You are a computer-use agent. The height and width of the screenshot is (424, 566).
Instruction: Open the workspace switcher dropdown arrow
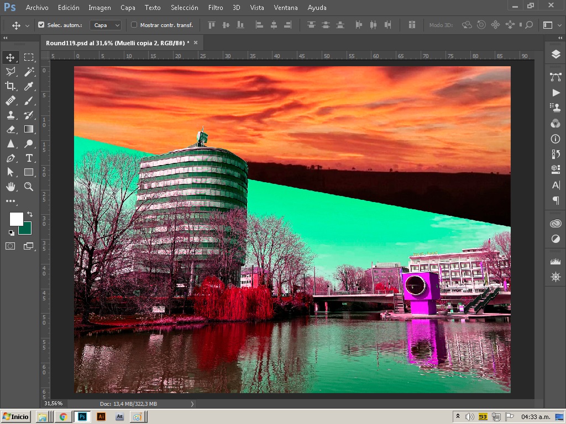click(x=560, y=25)
